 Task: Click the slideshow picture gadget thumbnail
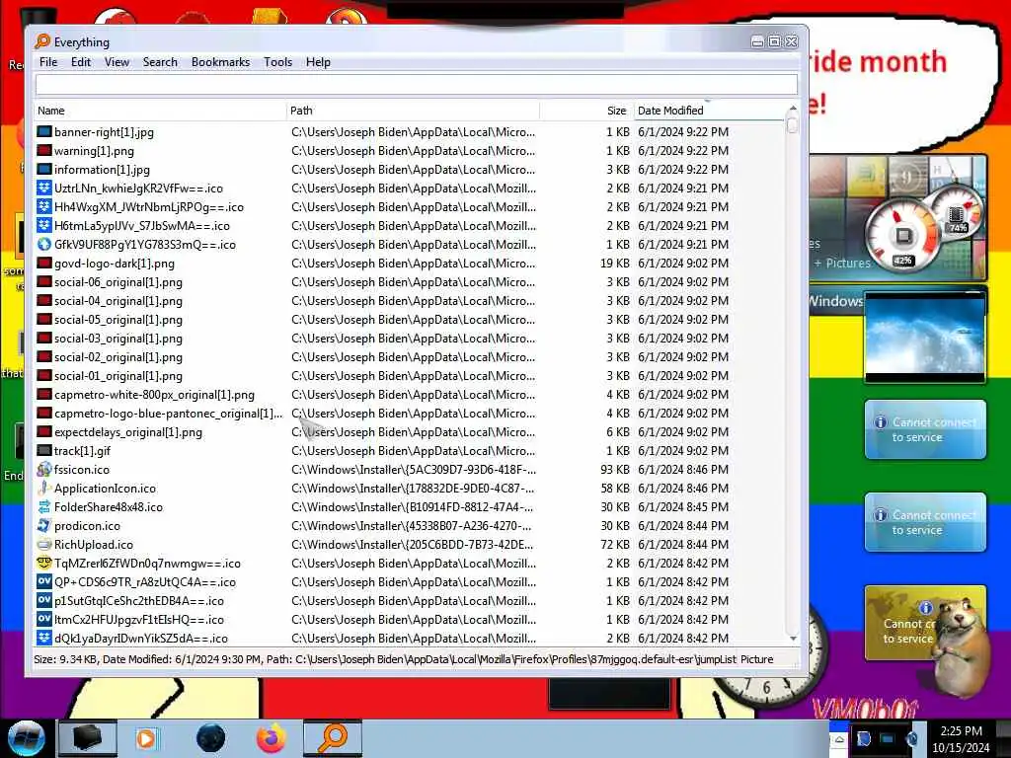[x=924, y=338]
